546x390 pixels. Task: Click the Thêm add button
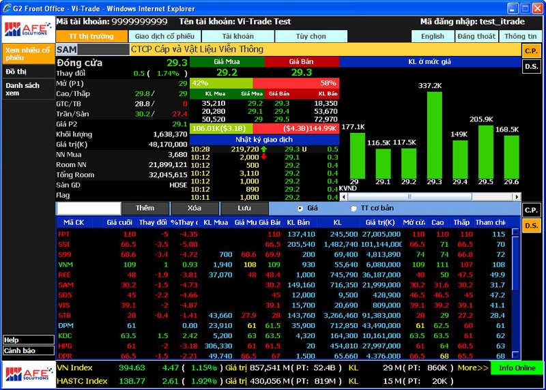(x=145, y=208)
